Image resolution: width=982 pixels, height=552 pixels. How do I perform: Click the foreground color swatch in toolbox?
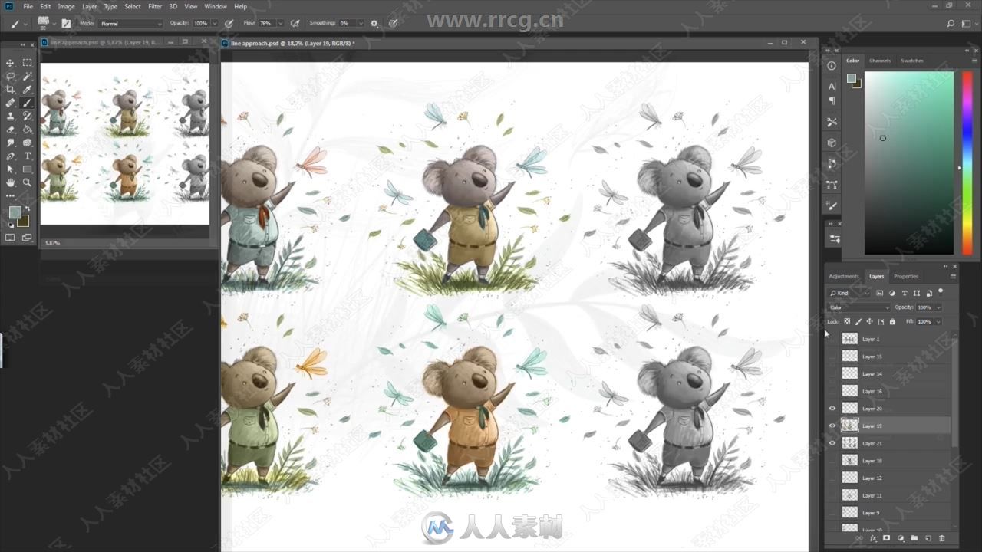coord(15,212)
